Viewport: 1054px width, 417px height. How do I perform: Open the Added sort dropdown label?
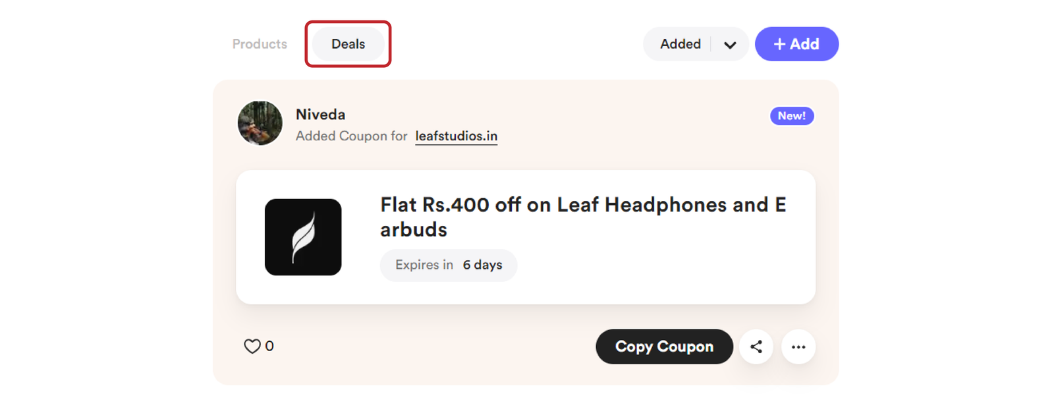tap(680, 44)
